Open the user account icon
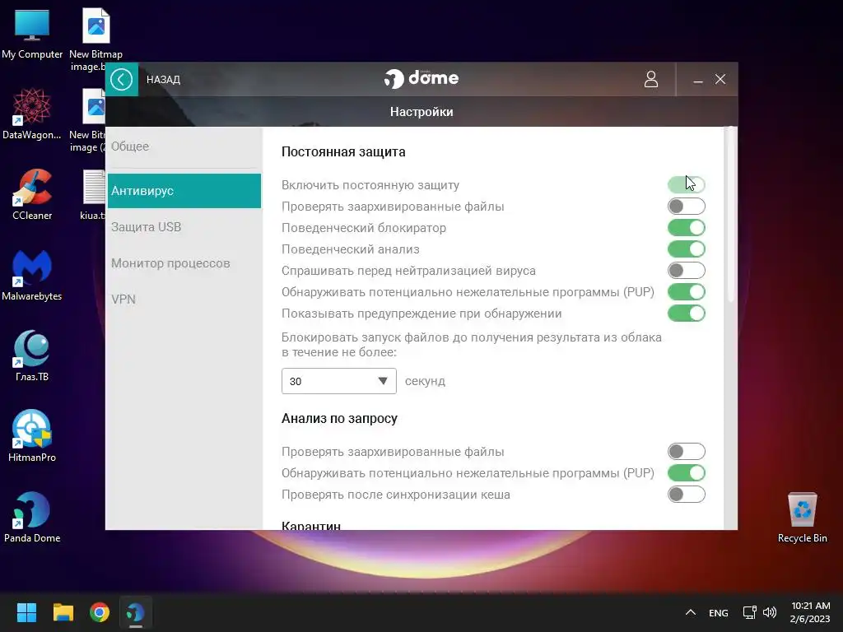The image size is (843, 632). pyautogui.click(x=651, y=79)
